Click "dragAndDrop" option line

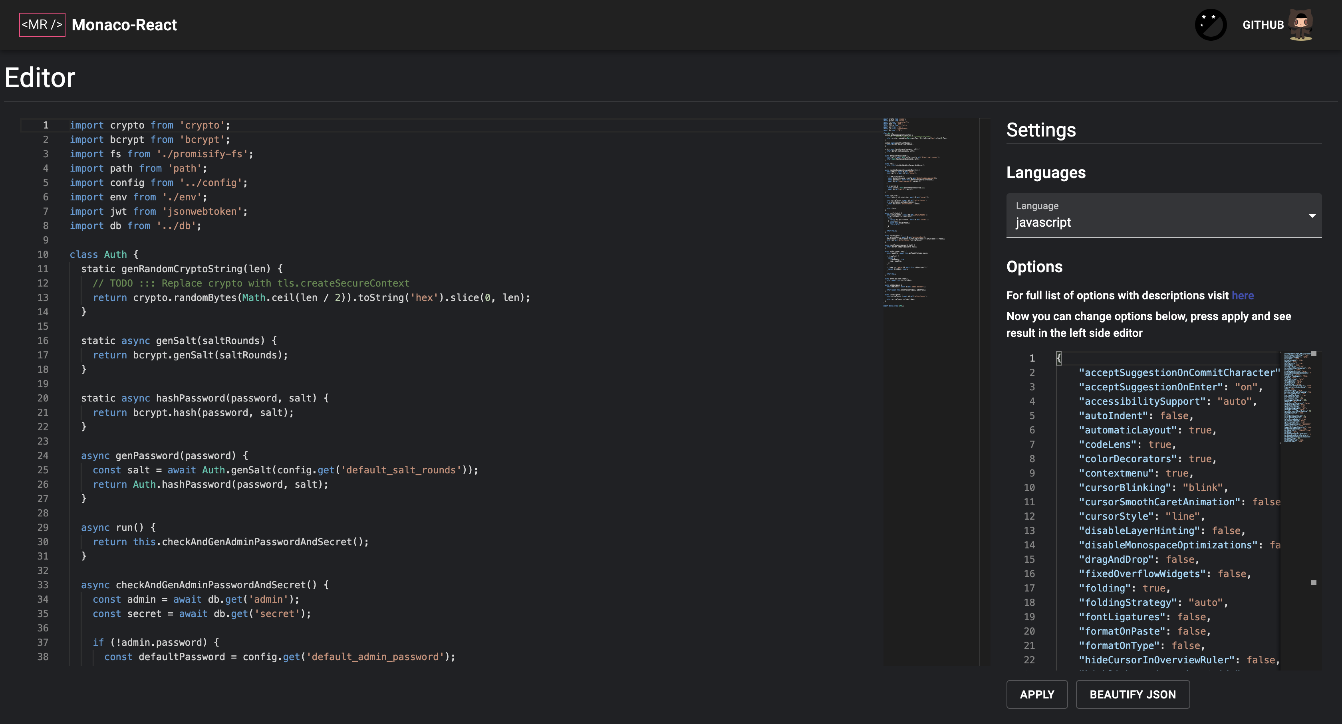coord(1139,560)
